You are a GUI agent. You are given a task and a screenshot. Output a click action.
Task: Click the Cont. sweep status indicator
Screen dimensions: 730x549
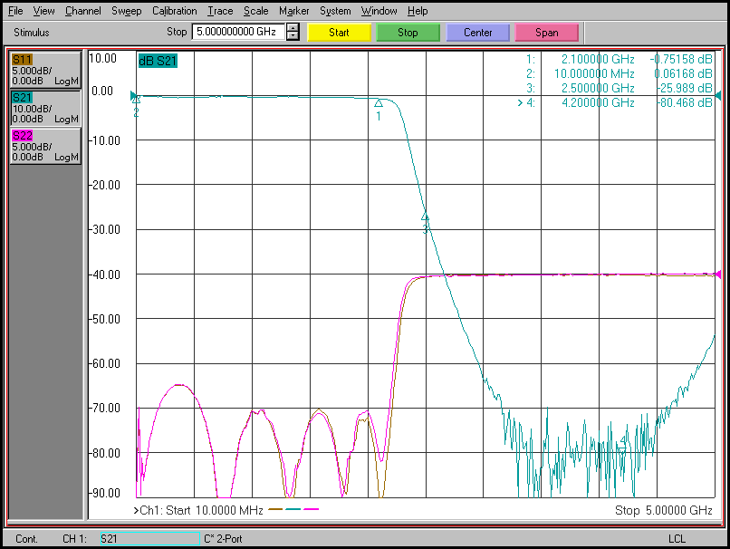pos(26,539)
